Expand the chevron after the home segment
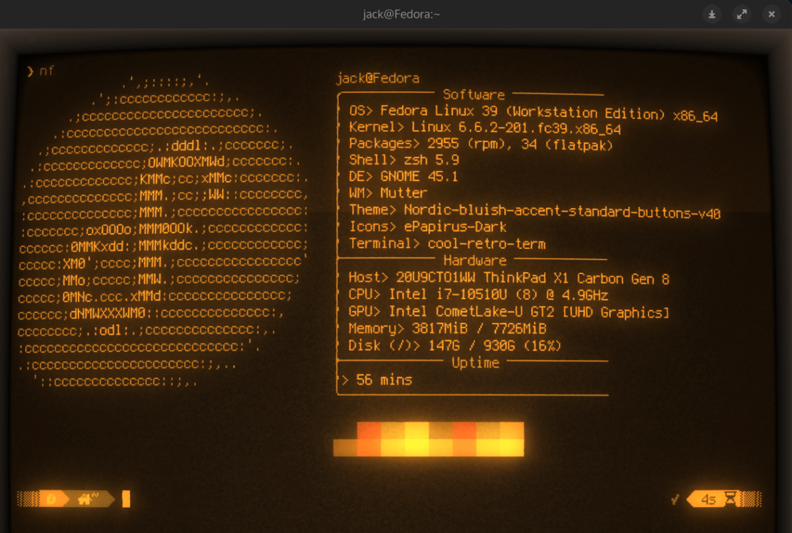 click(112, 499)
